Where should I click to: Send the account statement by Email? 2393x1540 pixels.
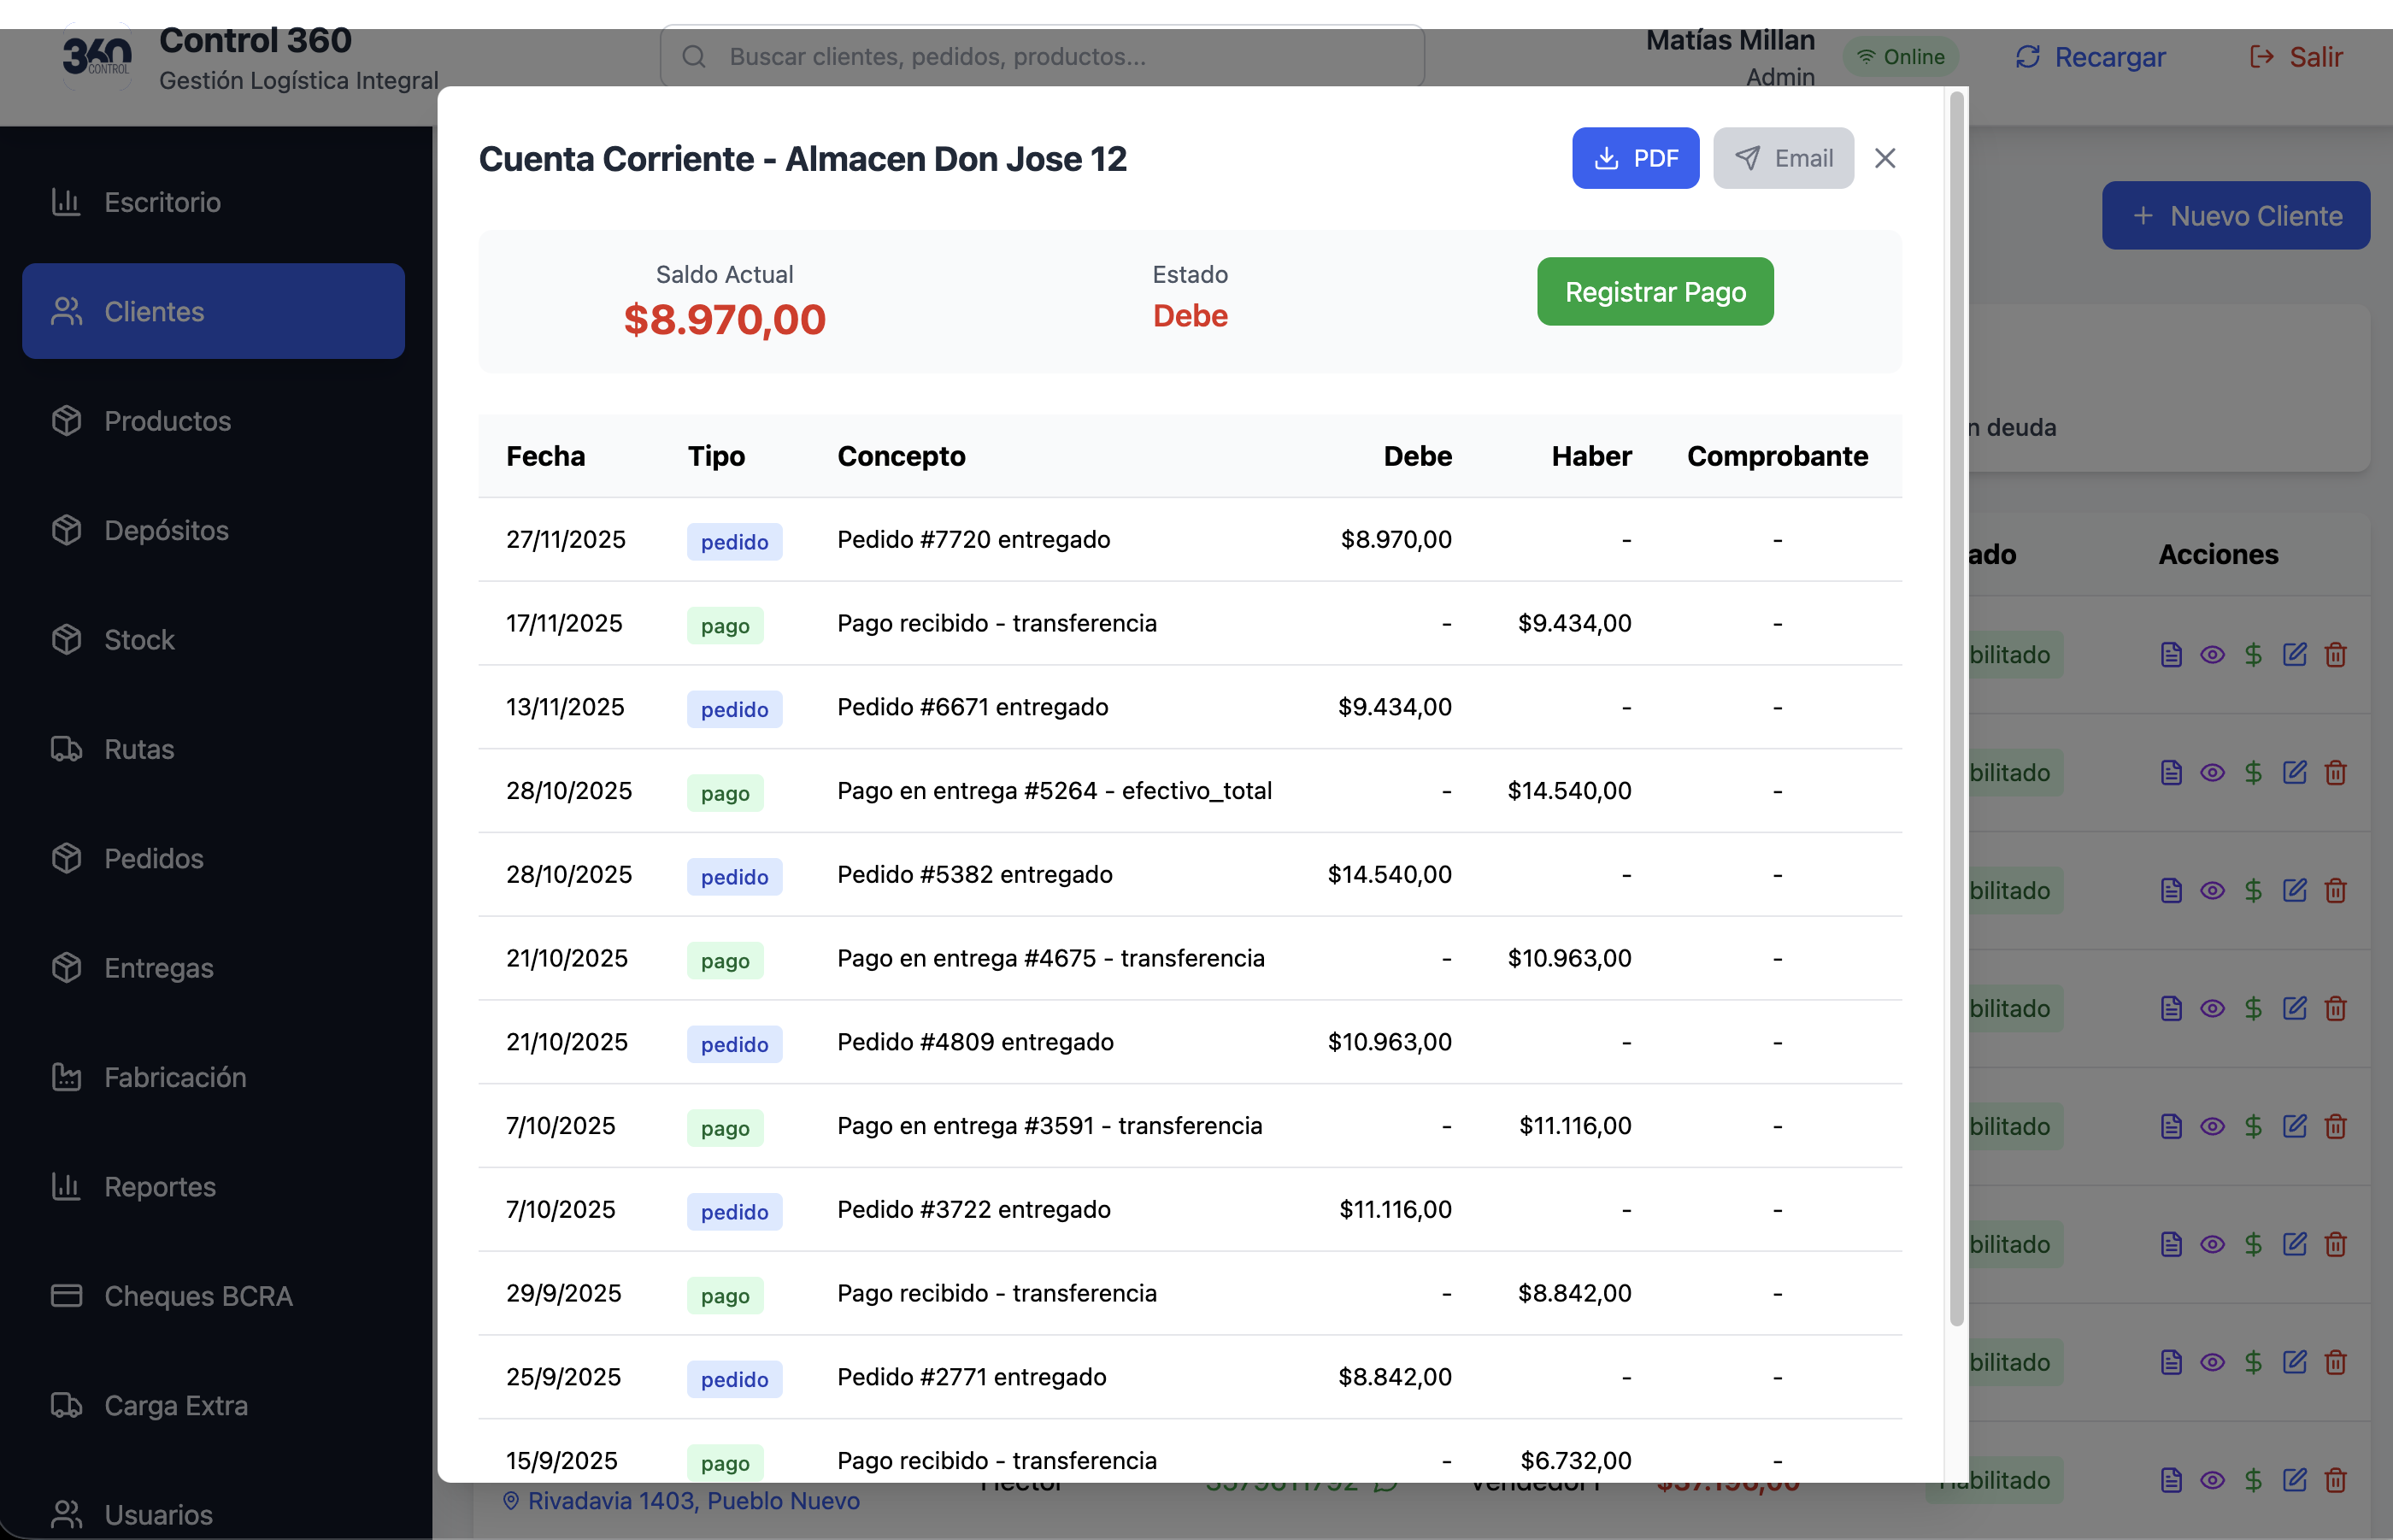[x=1782, y=158]
